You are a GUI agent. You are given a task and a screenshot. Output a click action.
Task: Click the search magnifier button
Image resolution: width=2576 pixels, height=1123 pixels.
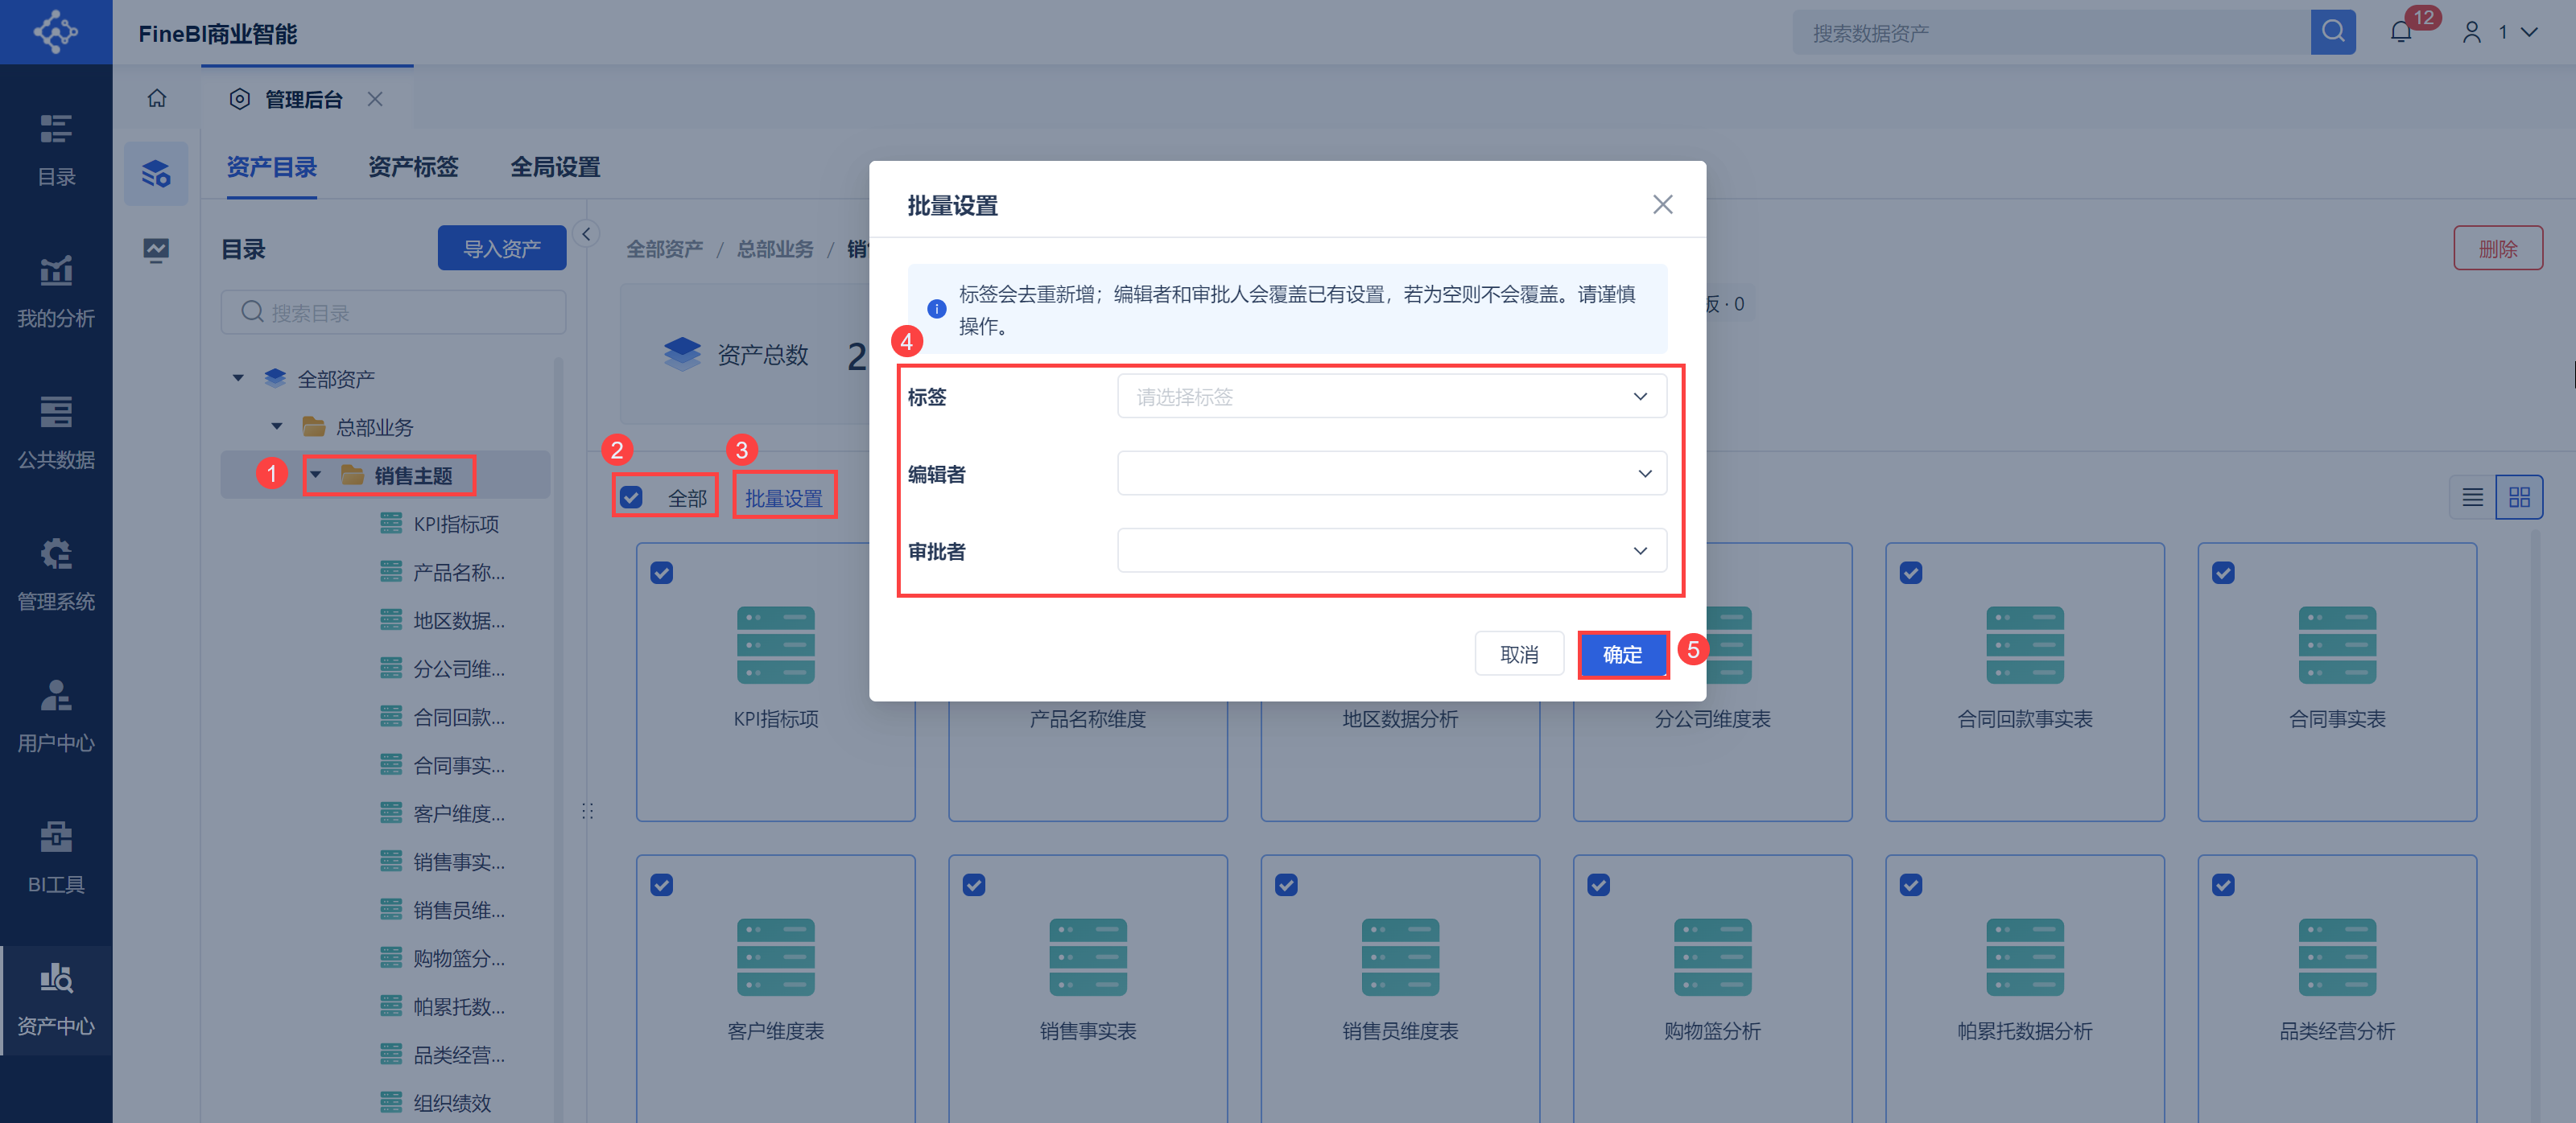tap(2333, 32)
